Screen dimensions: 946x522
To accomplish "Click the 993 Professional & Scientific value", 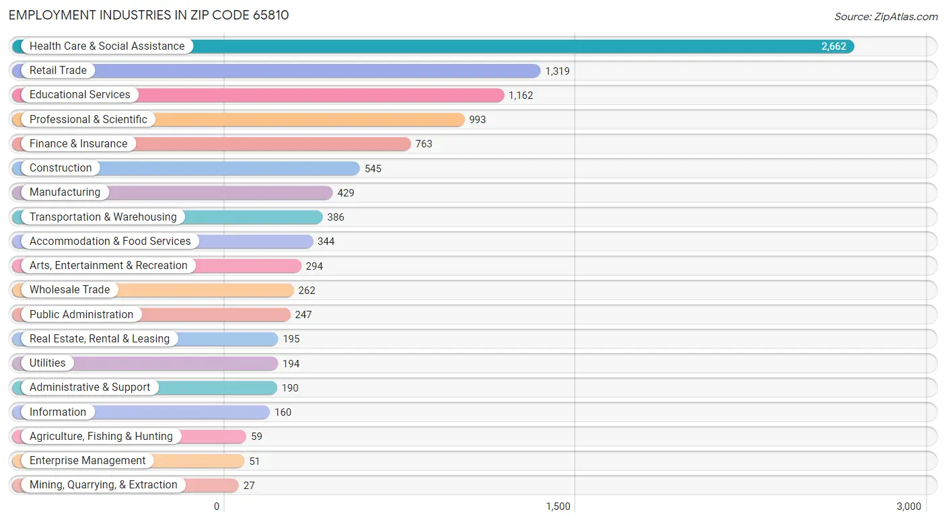I will pos(478,120).
